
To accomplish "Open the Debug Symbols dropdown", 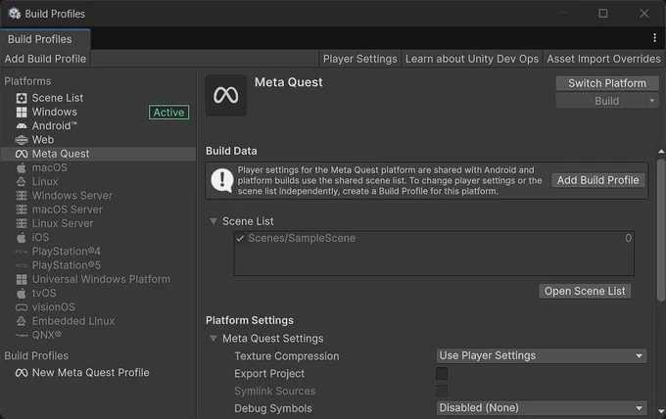I will click(x=542, y=408).
